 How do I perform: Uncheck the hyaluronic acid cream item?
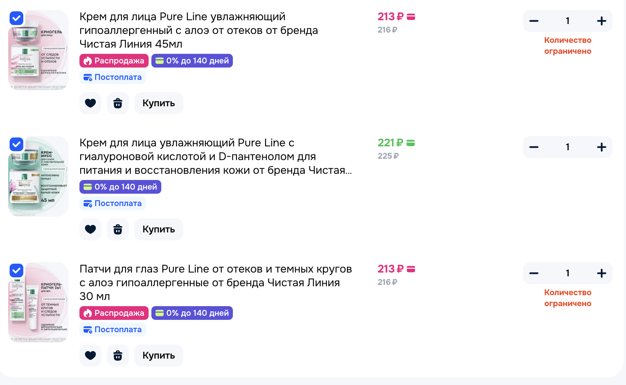pyautogui.click(x=16, y=144)
